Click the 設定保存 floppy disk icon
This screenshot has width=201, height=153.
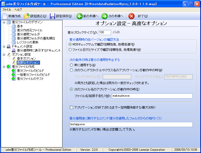point(52,16)
